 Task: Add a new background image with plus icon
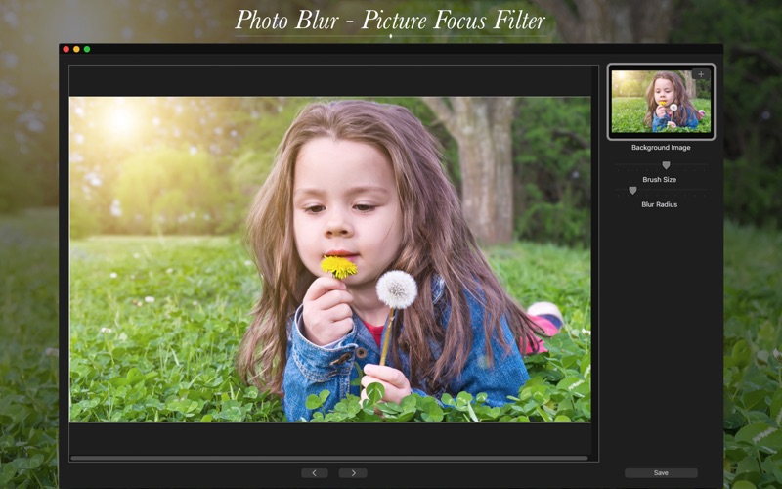(x=701, y=74)
